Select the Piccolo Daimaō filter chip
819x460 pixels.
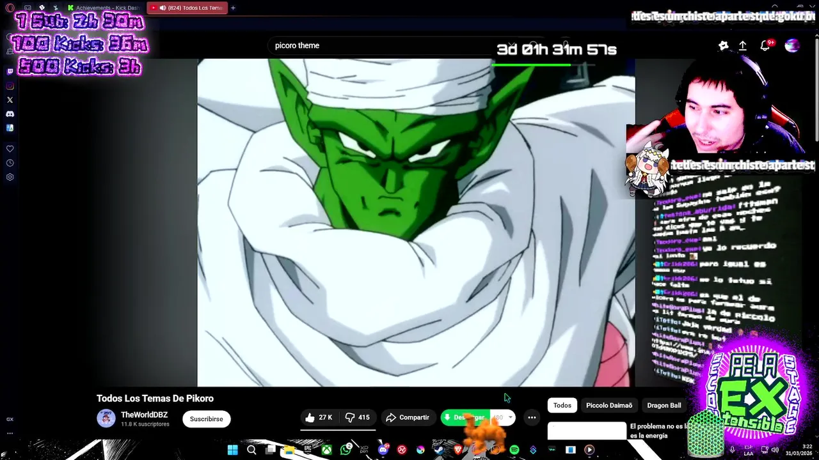click(609, 405)
